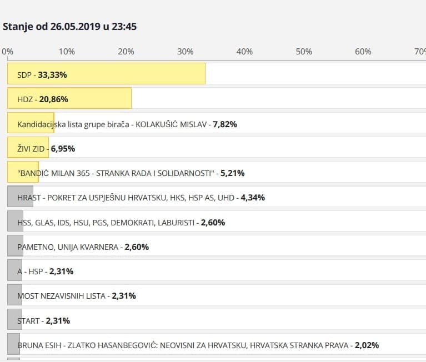Click the Stanje od 26.05.2019 heading
The image size is (426, 362).
point(70,26)
